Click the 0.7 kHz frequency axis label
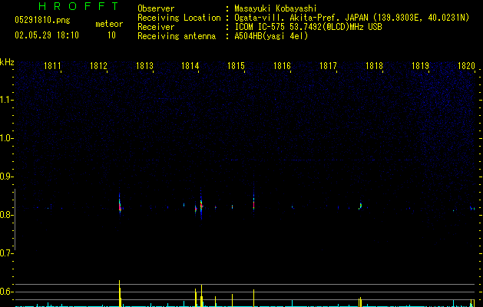Viewport: 483px width, 307px height. pos(6,253)
